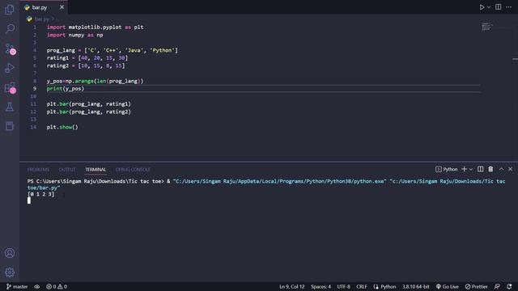The height and width of the screenshot is (291, 518).
Task: Split the editor to the right
Action: (x=499, y=7)
